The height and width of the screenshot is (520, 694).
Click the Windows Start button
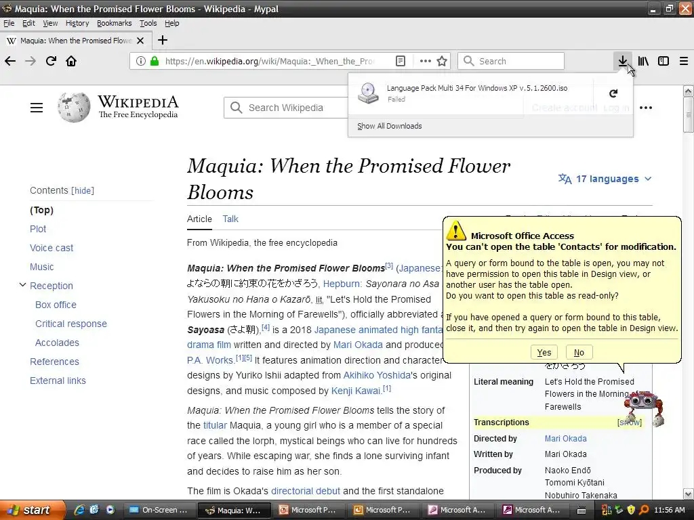pos(33,510)
